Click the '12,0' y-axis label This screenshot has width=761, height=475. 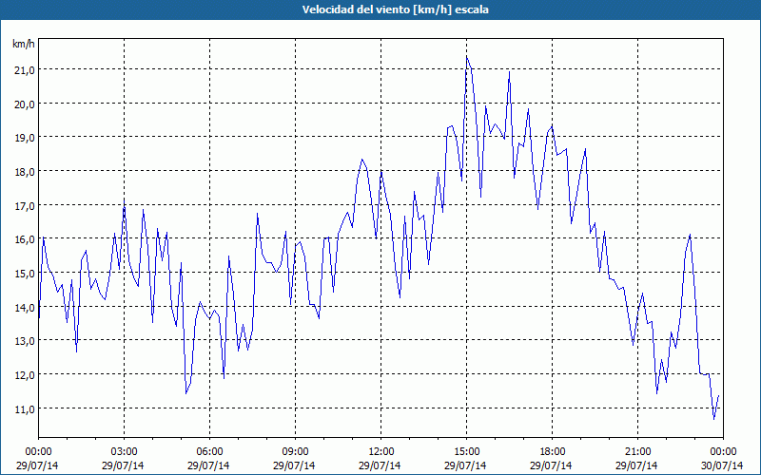click(x=25, y=374)
